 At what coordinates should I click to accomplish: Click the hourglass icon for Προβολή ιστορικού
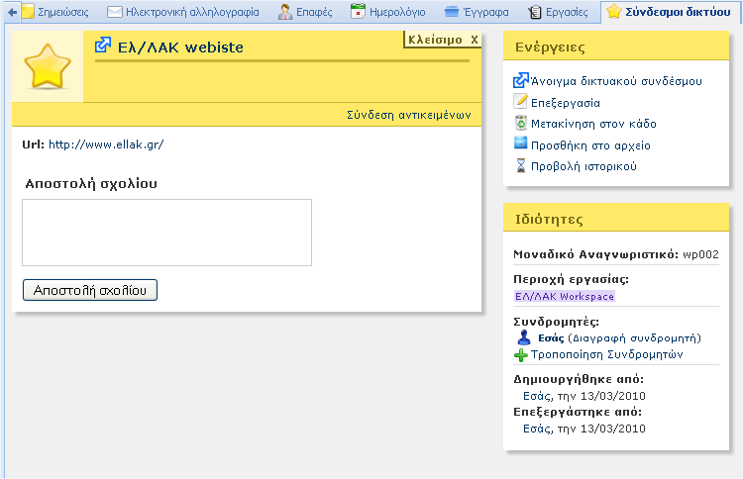point(521,165)
